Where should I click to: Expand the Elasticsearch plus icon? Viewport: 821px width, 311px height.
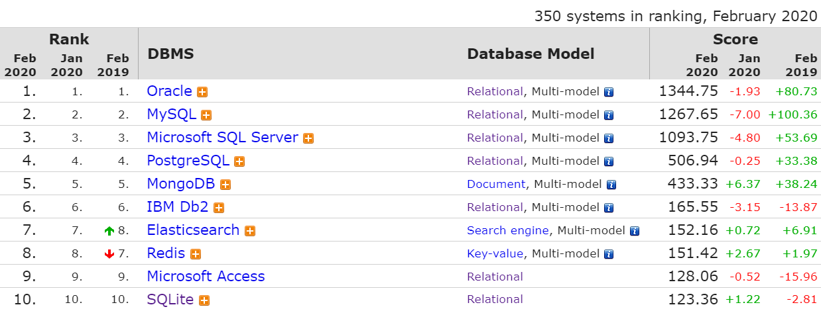coord(250,231)
